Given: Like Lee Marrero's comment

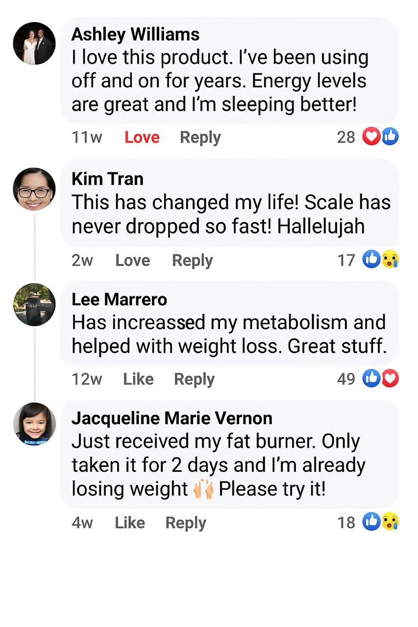Looking at the screenshot, I should (138, 379).
